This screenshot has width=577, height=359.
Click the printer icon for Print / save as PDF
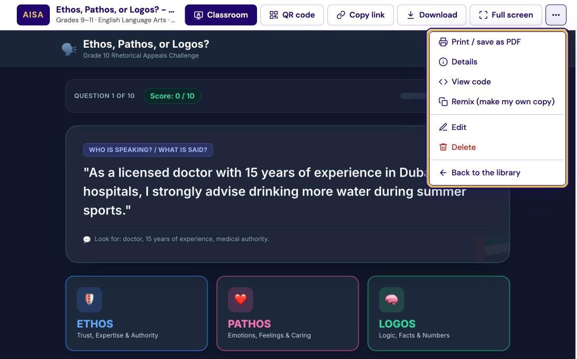pyautogui.click(x=443, y=42)
